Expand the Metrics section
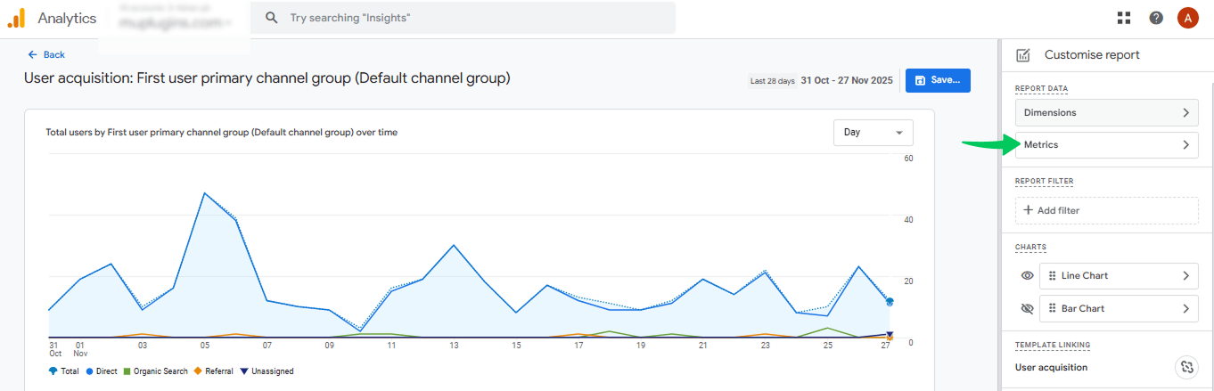Screen dimensions: 1214x391 1106,145
